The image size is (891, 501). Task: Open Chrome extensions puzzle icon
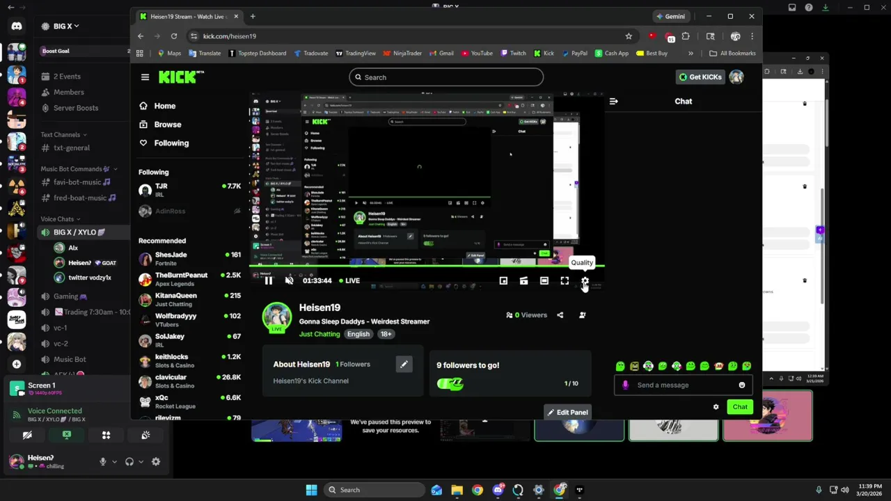(686, 36)
